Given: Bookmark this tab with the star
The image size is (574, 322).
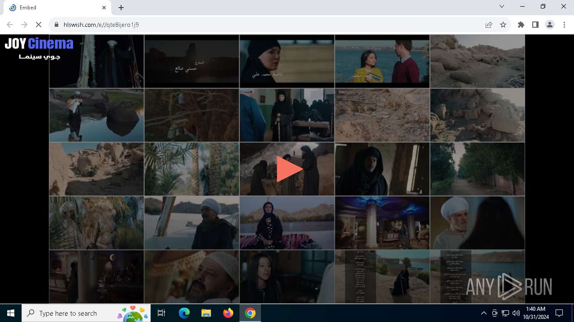Looking at the screenshot, I should click(503, 25).
